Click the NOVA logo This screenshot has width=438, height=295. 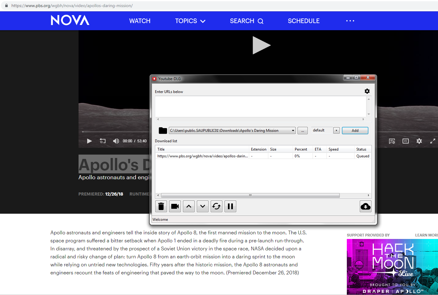pos(70,20)
